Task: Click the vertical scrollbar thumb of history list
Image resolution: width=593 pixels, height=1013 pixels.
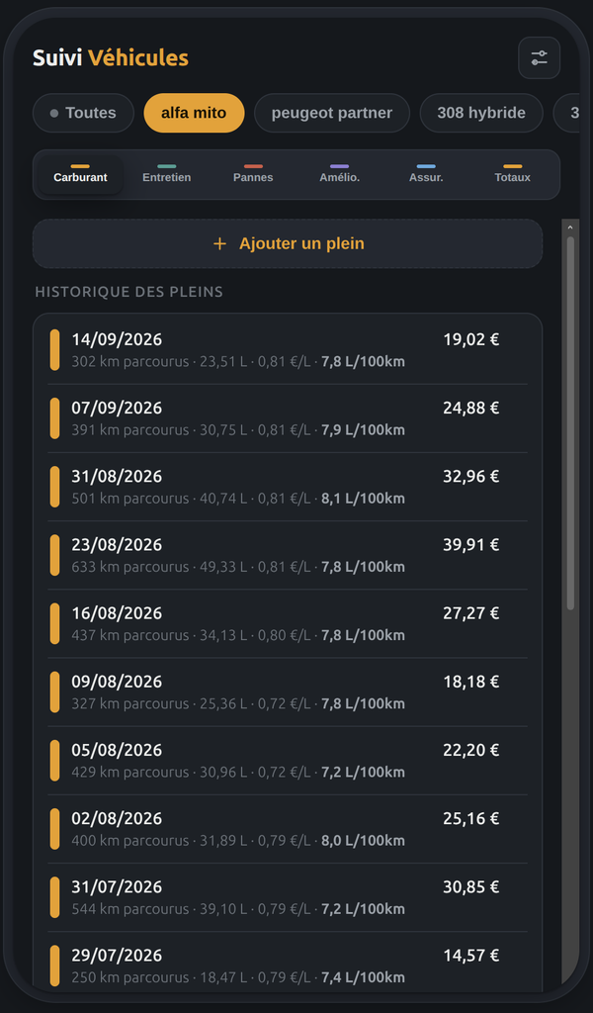Action: point(570,423)
